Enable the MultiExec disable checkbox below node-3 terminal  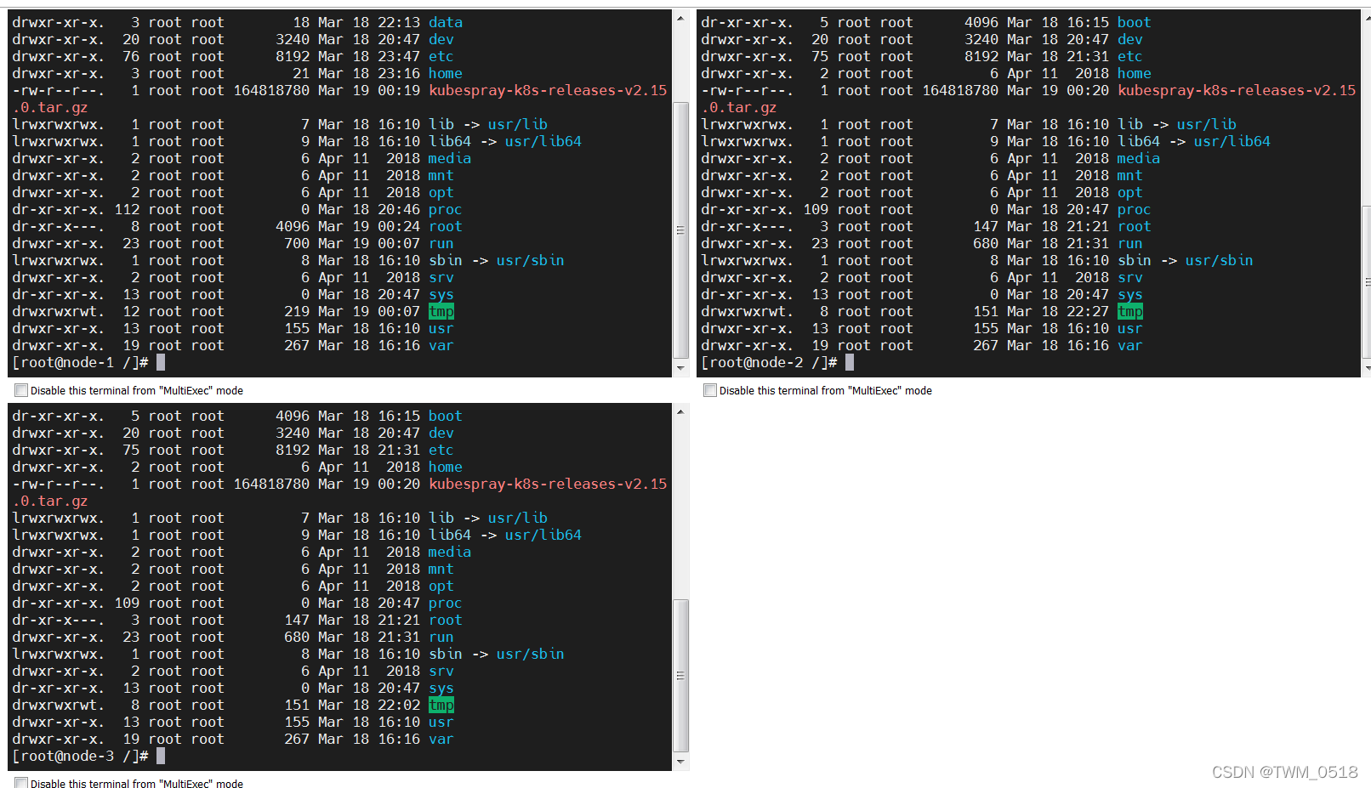[x=21, y=783]
